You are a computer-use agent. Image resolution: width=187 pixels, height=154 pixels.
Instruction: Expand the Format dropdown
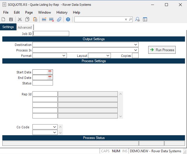click(x=64, y=55)
